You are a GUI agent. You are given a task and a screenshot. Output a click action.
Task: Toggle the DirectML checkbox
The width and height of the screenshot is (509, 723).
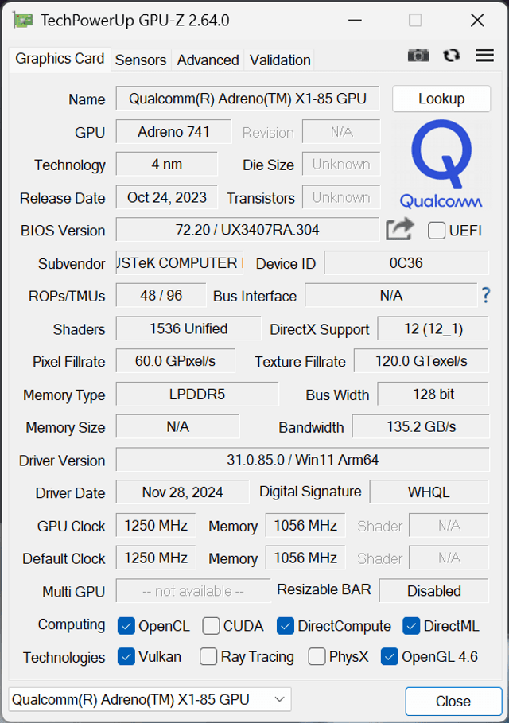(x=411, y=626)
